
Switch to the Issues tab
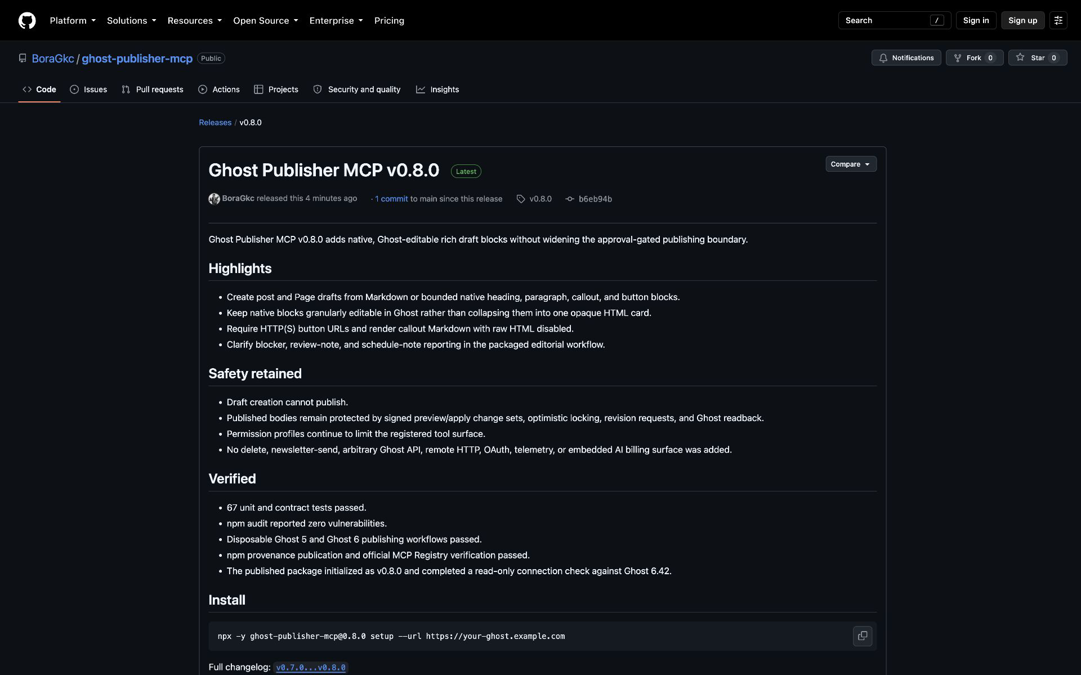click(88, 90)
